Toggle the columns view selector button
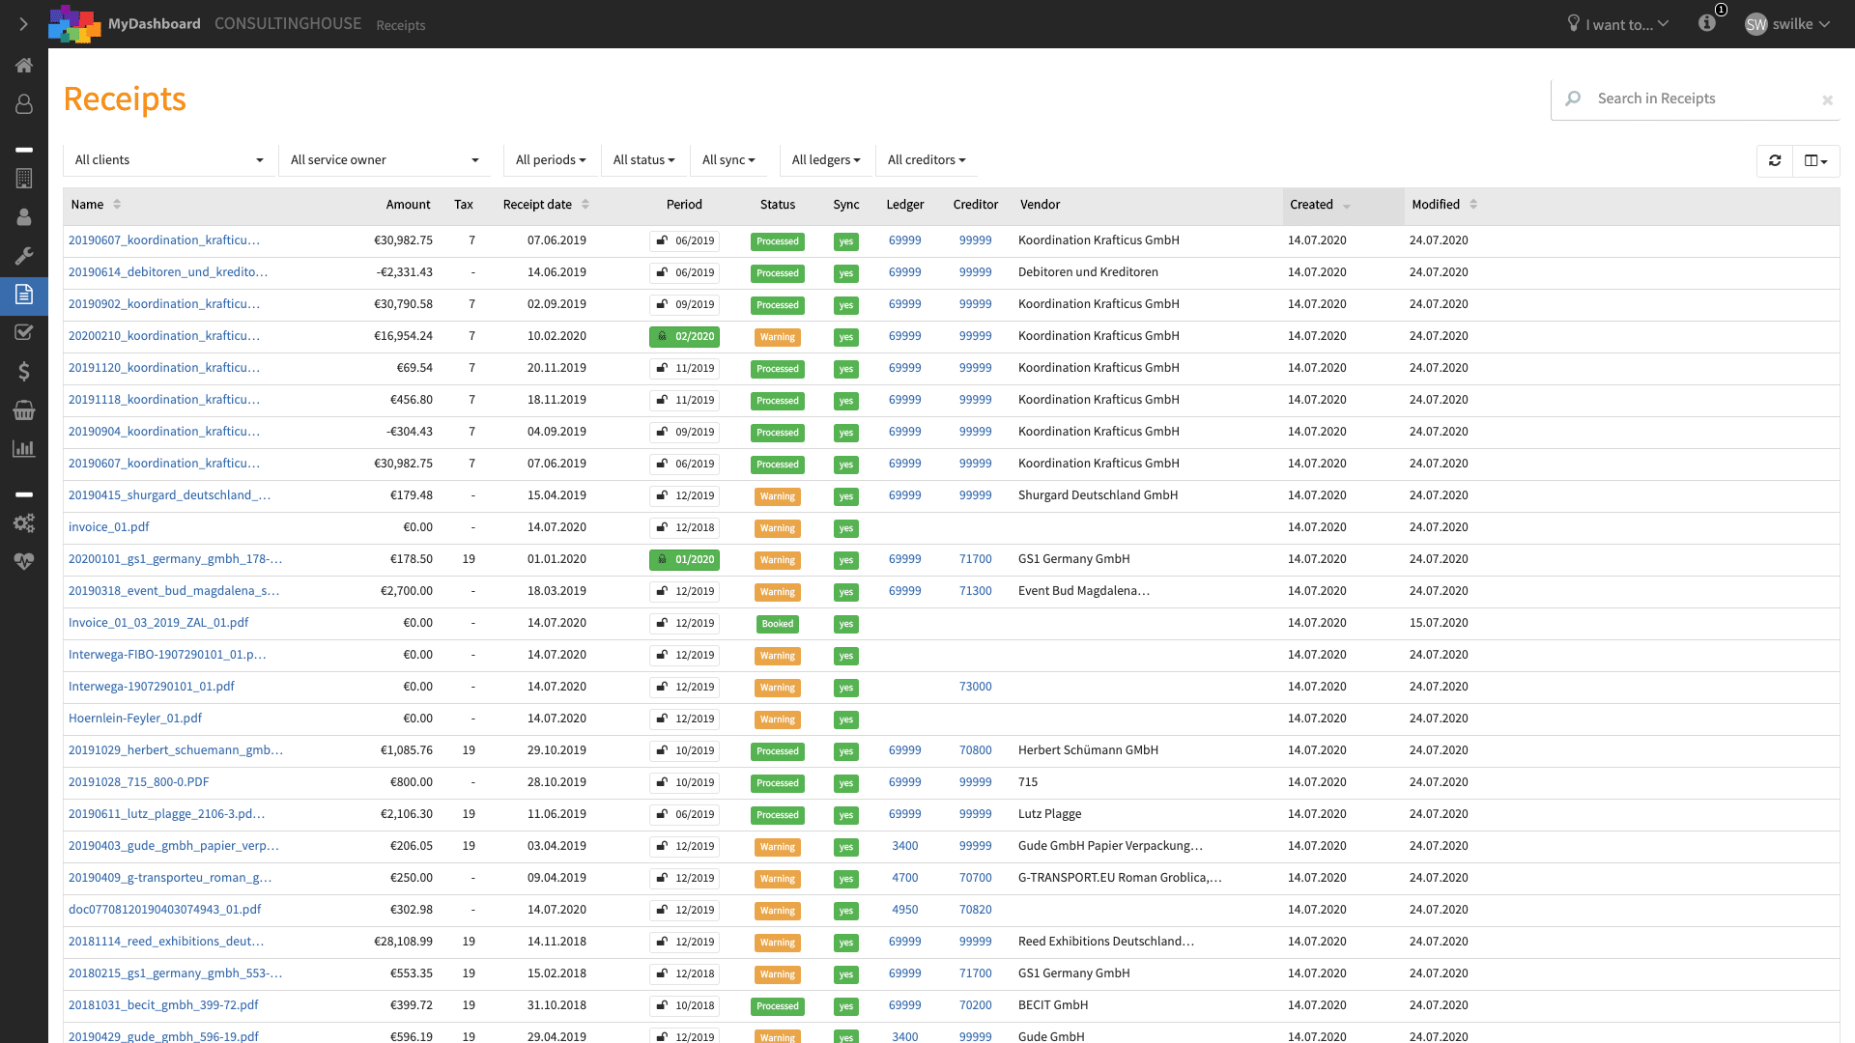The height and width of the screenshot is (1043, 1855). click(1816, 160)
